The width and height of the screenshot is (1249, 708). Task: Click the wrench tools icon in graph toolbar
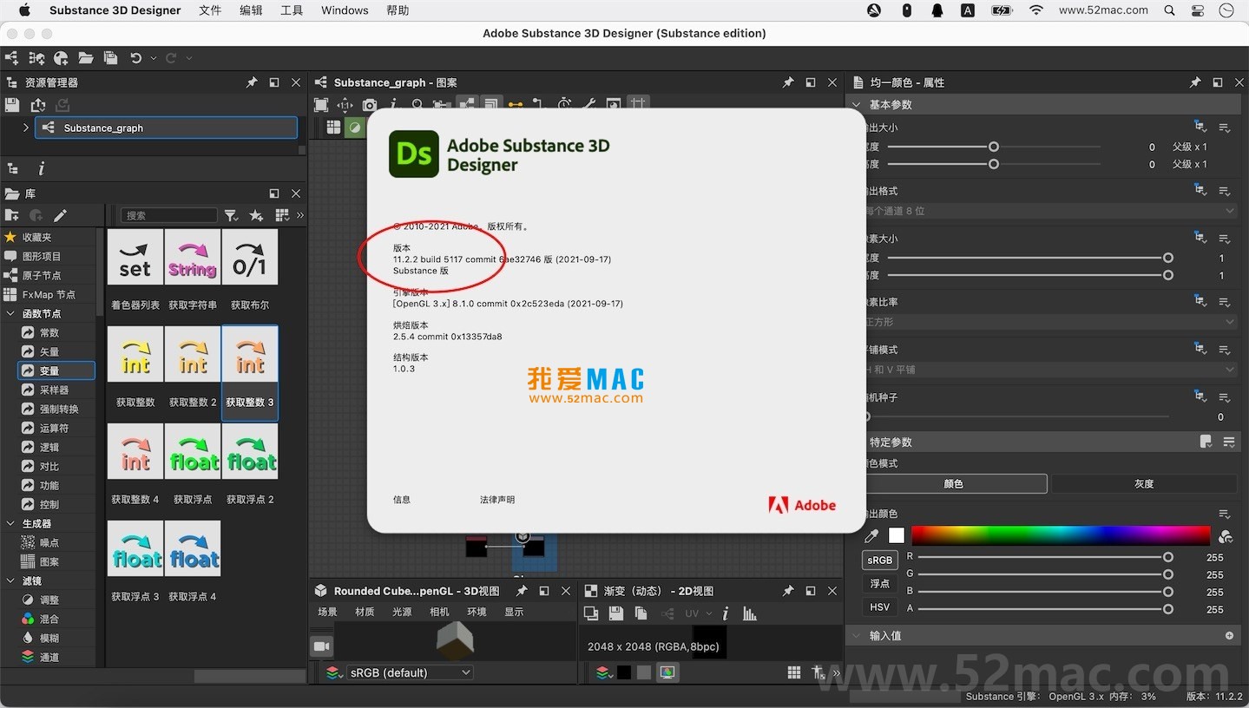(x=589, y=105)
